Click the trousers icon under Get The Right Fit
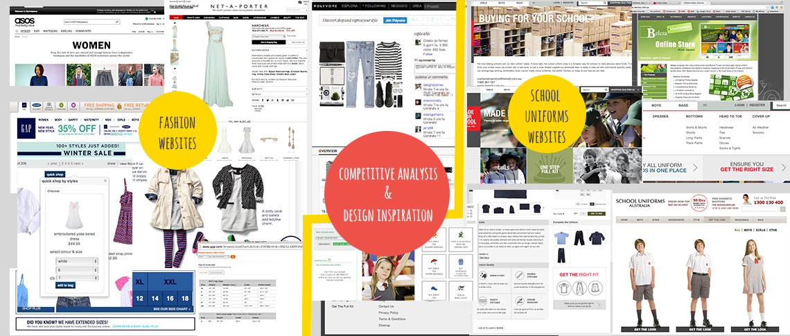The image size is (790, 336). (x=579, y=288)
